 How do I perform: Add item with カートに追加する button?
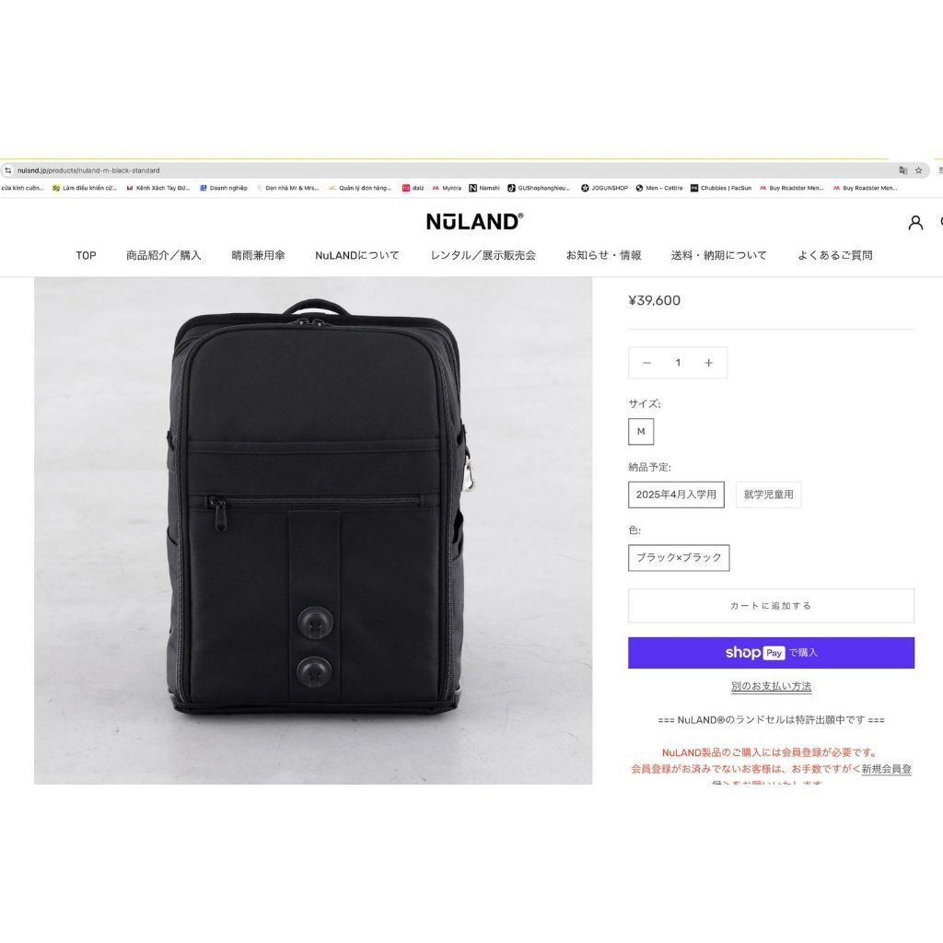pos(771,606)
